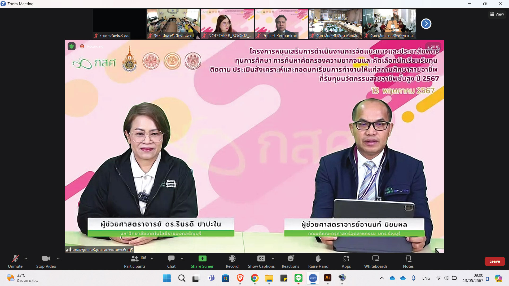Open the Chat panel
The image size is (509, 286).
coord(171,261)
